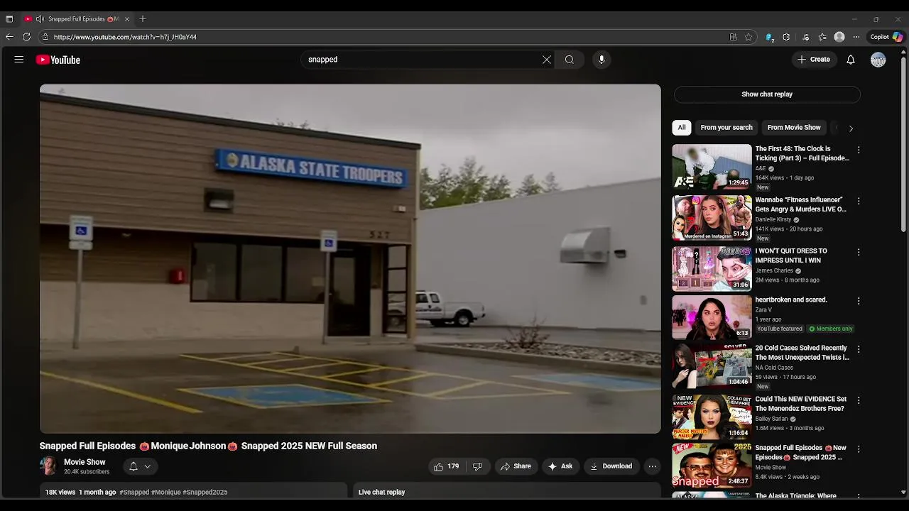The width and height of the screenshot is (909, 511).
Task: Click the address bar URL
Action: click(x=125, y=37)
